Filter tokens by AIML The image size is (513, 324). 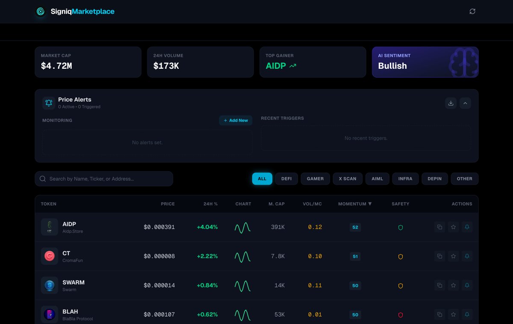tap(377, 179)
